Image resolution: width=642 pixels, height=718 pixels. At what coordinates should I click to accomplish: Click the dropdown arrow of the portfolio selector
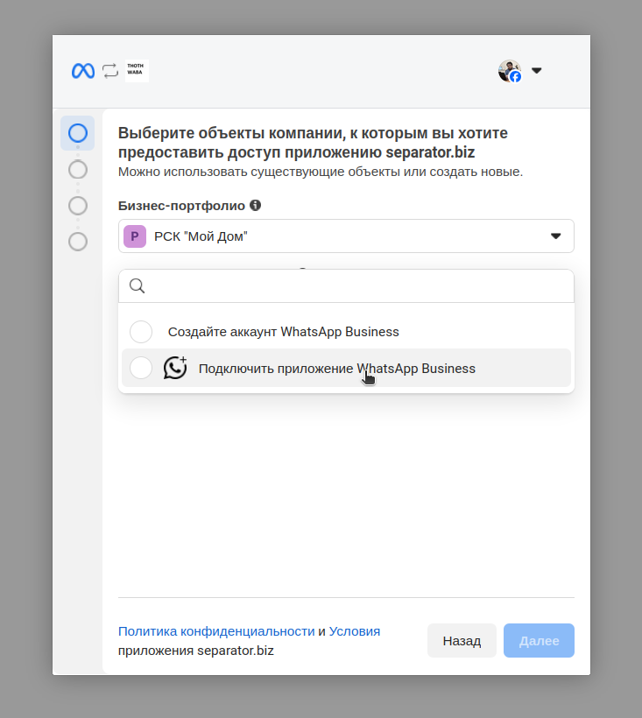click(556, 236)
